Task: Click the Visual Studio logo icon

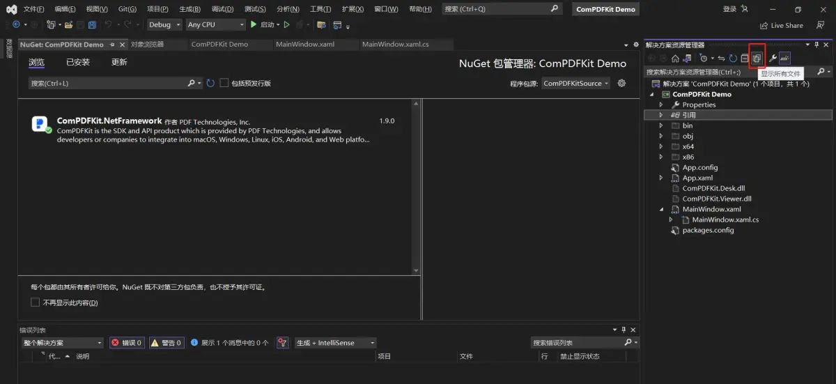Action: pos(11,9)
